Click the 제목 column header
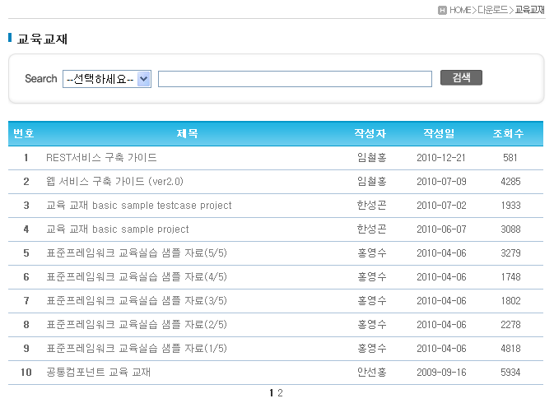 [x=188, y=134]
